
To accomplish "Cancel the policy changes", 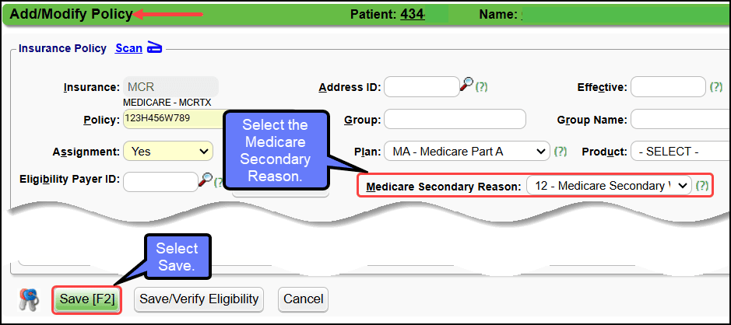I will click(x=303, y=299).
